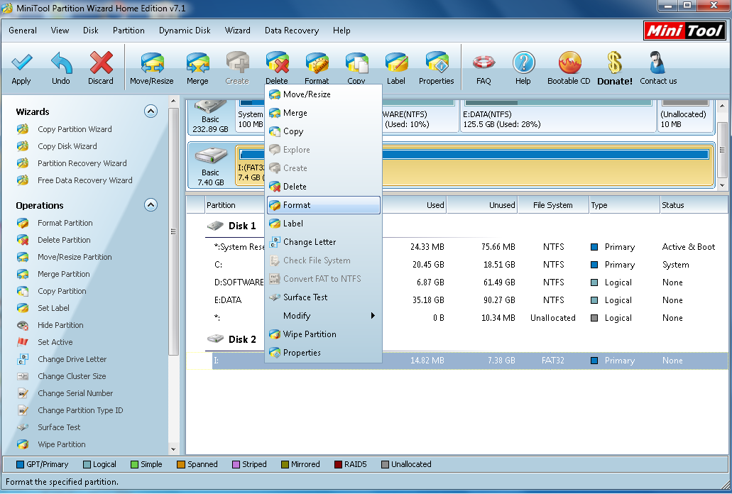Image resolution: width=732 pixels, height=494 pixels.
Task: Select the Unallocated 10 MB disk map block
Action: click(x=685, y=115)
